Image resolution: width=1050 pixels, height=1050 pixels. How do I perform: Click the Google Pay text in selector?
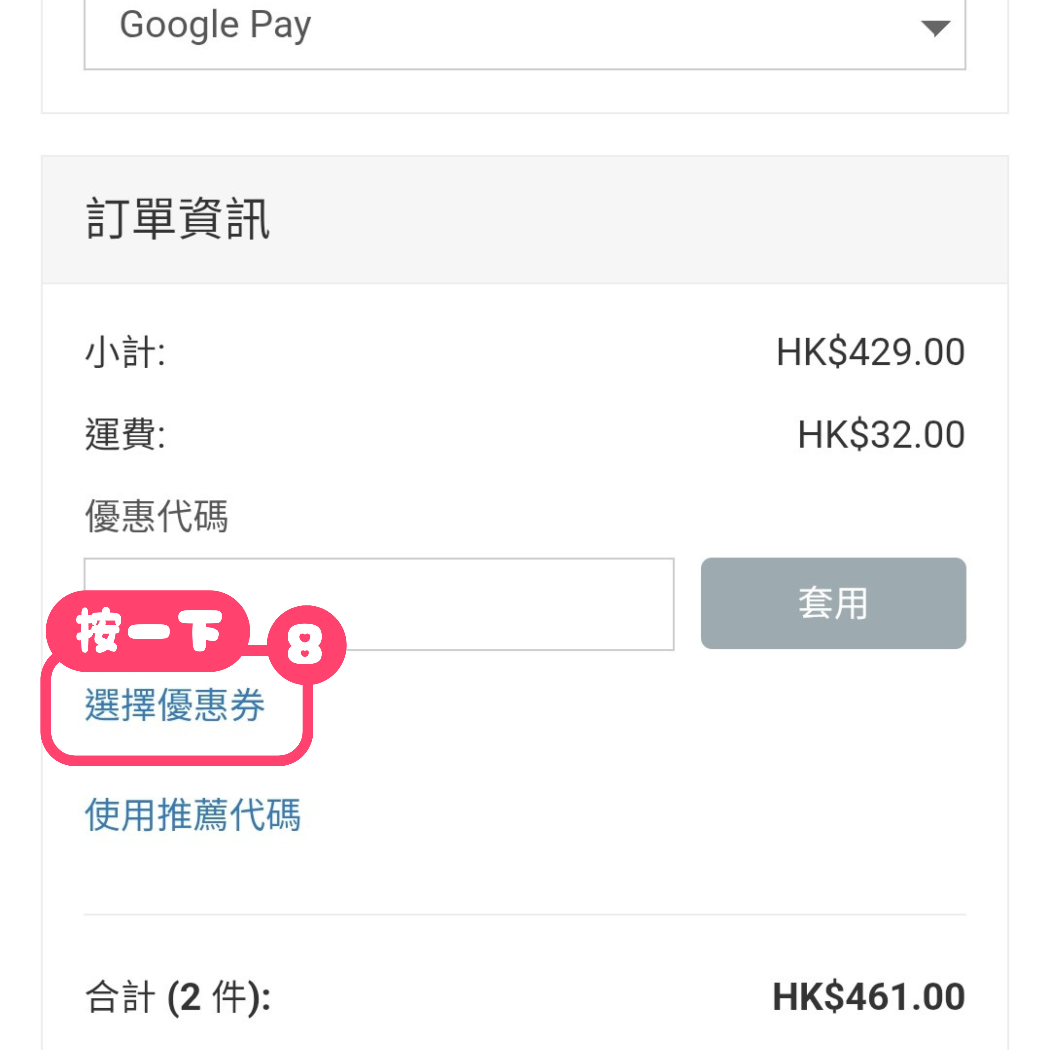click(215, 25)
